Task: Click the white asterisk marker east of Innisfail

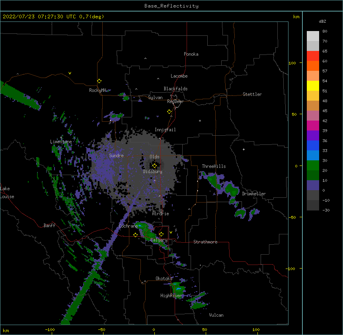Action: [x=200, y=121]
